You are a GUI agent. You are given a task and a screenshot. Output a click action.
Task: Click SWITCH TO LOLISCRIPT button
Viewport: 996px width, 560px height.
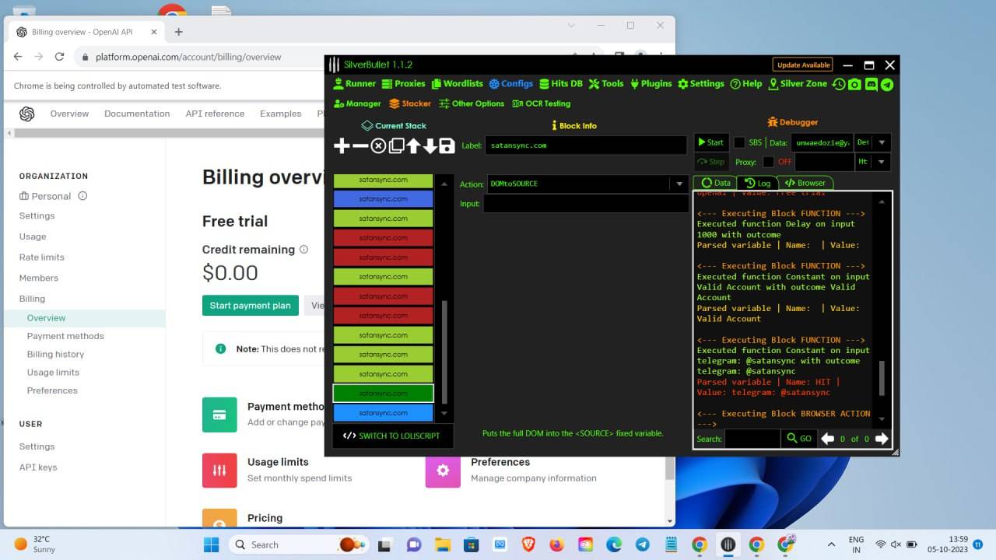[x=391, y=436]
